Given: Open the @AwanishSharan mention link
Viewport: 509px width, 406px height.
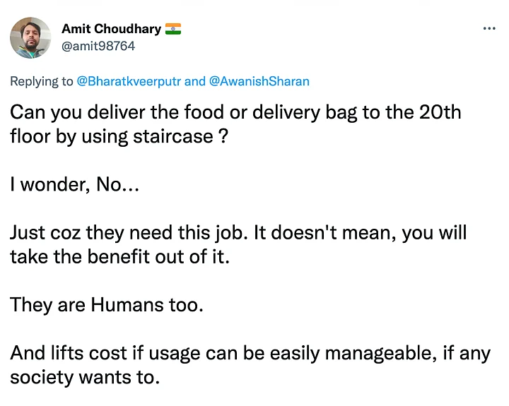Looking at the screenshot, I should click(x=259, y=81).
